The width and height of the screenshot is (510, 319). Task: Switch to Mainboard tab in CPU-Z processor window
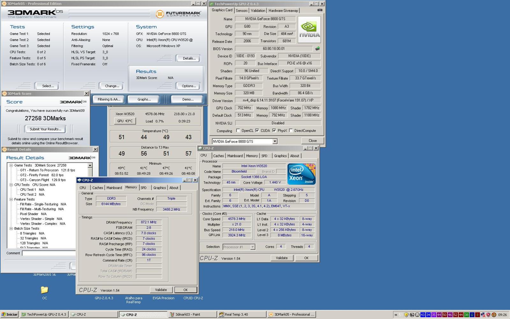pyautogui.click(x=235, y=156)
